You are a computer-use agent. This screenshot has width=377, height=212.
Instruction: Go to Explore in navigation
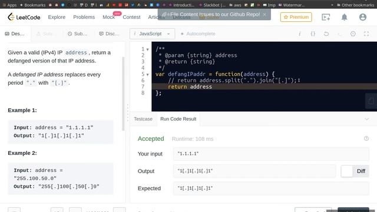[x=57, y=17]
